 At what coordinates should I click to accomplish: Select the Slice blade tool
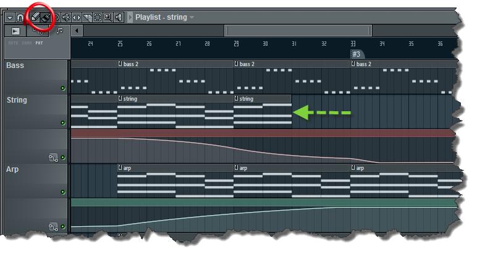87,17
